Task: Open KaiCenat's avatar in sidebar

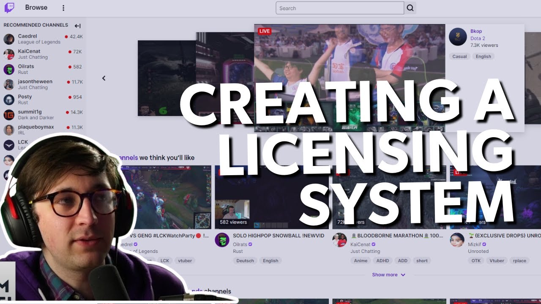Action: tap(9, 54)
